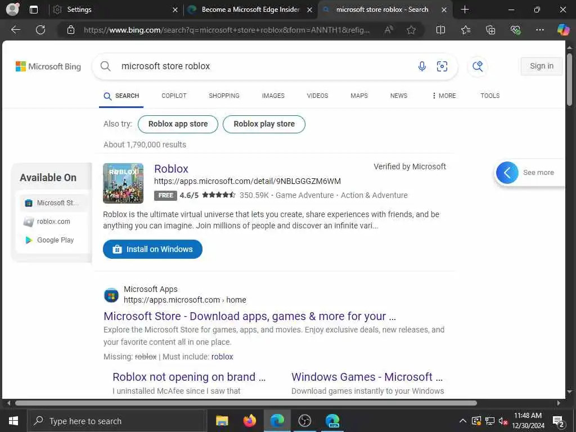This screenshot has height=432, width=576.
Task: Switch to Become a Microsoft Edge Insider tab
Action: point(250,10)
